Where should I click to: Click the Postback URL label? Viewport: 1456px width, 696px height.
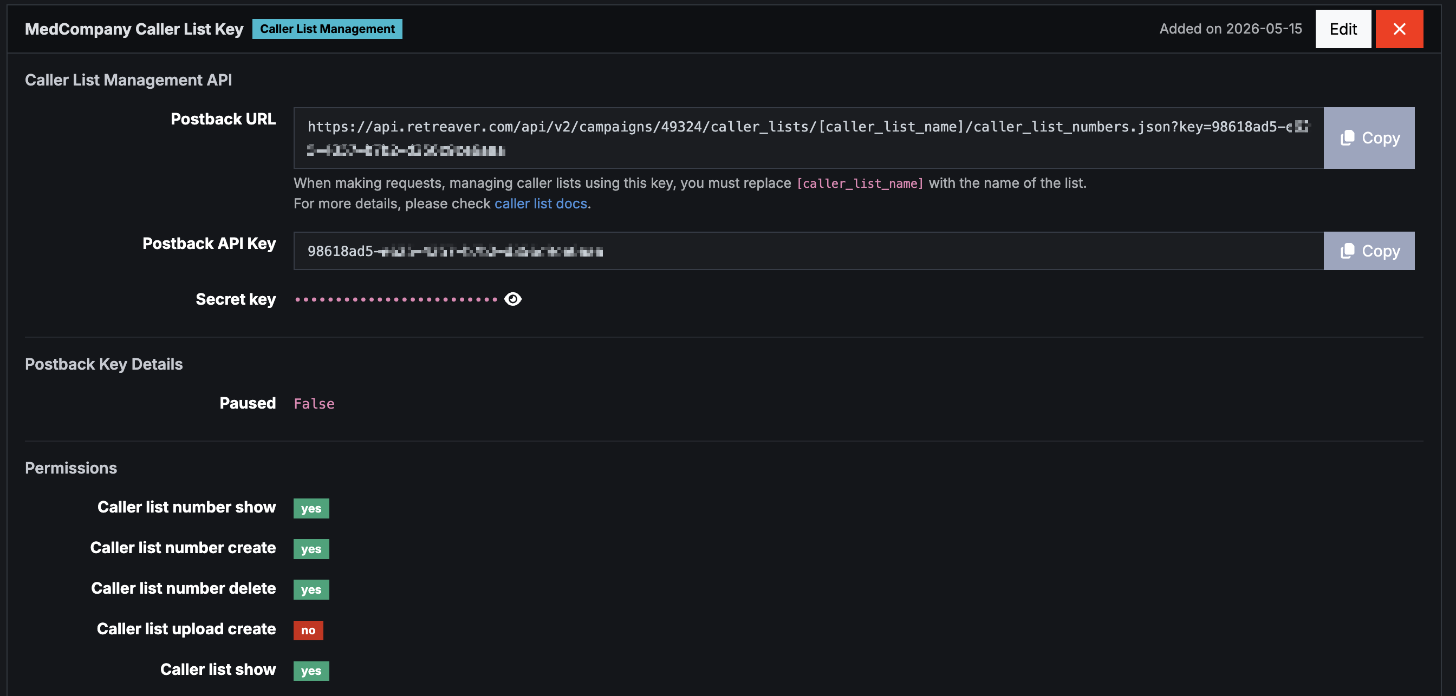(x=223, y=119)
